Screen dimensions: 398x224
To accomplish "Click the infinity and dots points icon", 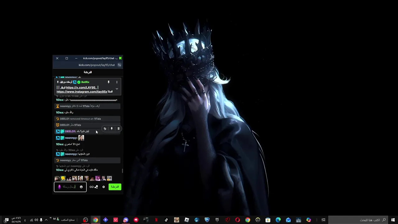I will [94, 187].
